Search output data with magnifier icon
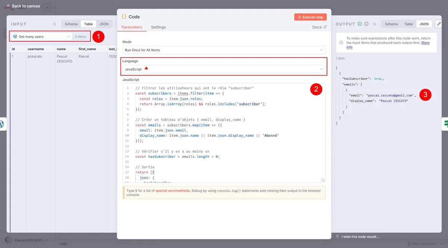Viewport: 448px width, 248px height. click(x=374, y=24)
